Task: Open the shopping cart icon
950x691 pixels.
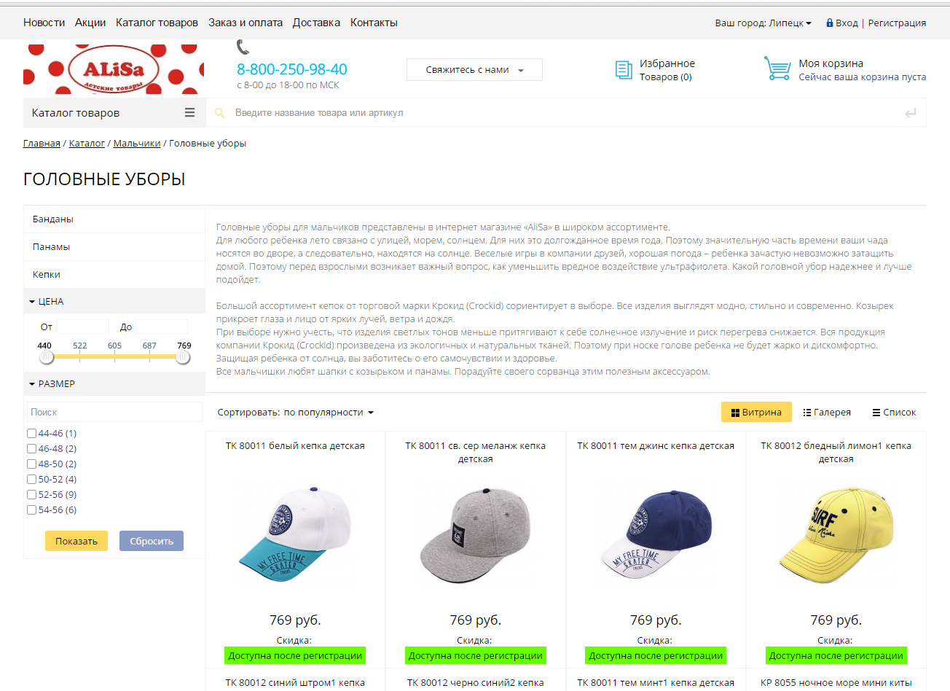Action: 777,69
